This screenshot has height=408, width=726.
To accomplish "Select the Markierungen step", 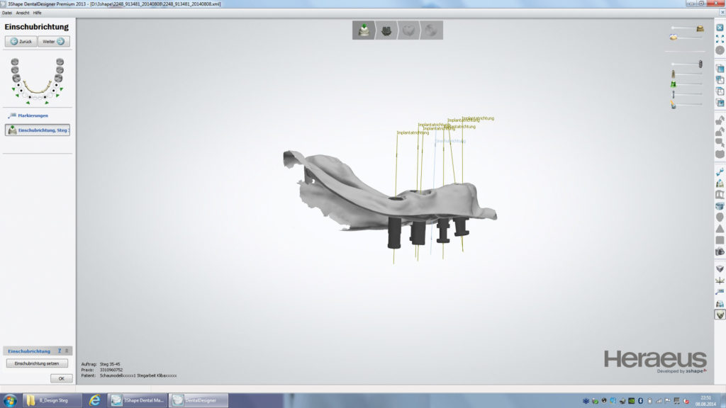I will (x=33, y=115).
